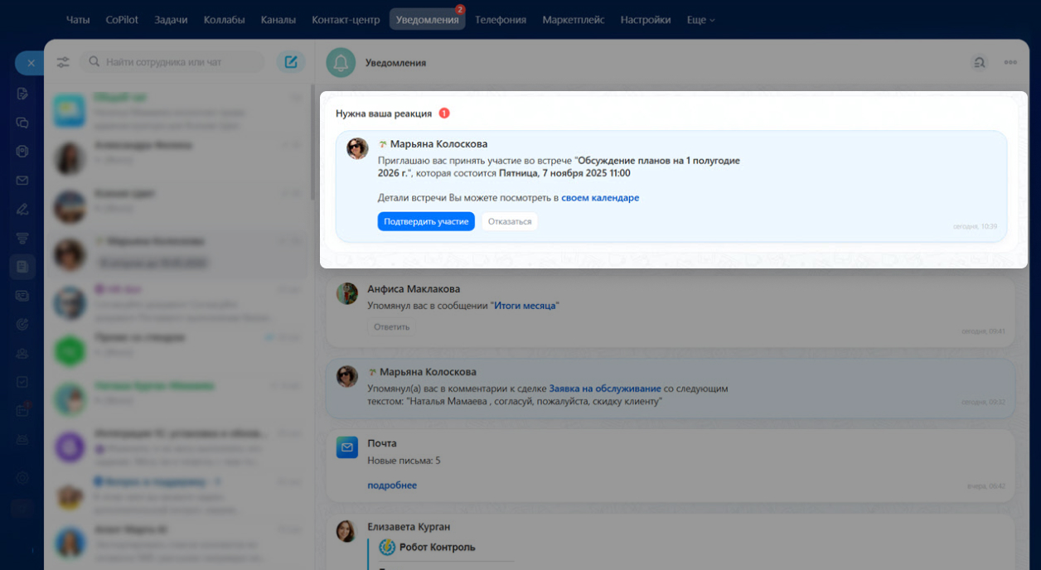Open the Заявка на обслуживание deal link
1041x570 pixels.
(x=604, y=389)
